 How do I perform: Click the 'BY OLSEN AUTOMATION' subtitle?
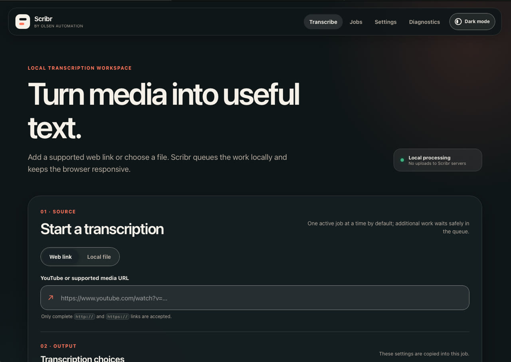pyautogui.click(x=59, y=26)
